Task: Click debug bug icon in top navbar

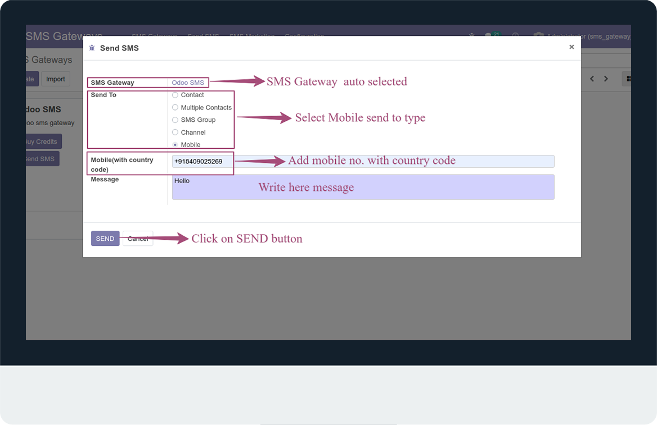Action: (472, 35)
